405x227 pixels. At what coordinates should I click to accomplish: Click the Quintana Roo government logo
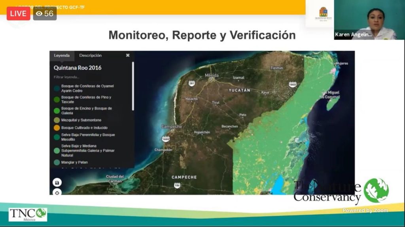coord(323,15)
